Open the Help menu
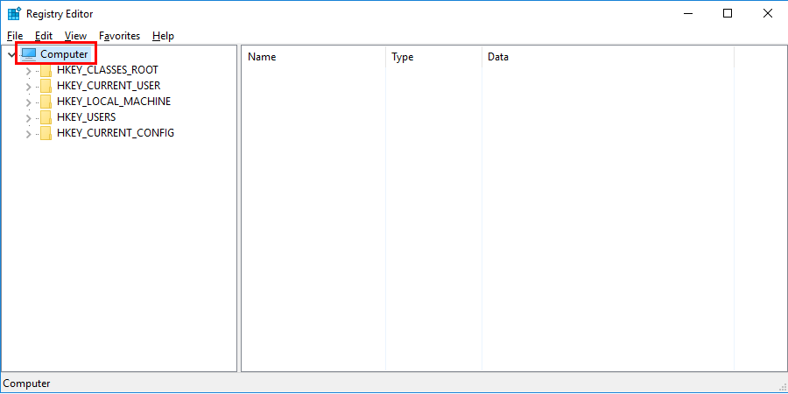Image resolution: width=788 pixels, height=394 pixels. pos(164,36)
